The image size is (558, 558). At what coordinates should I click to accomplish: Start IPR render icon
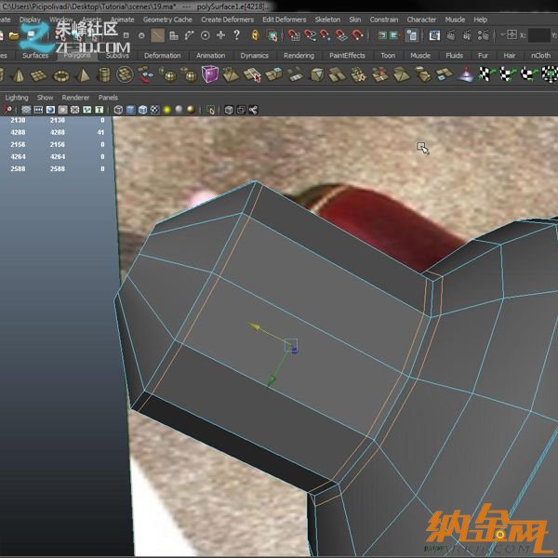click(467, 35)
